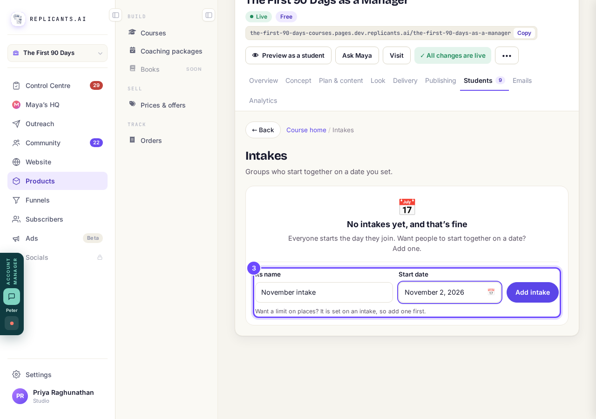Open the Products sidebar item

(x=58, y=181)
